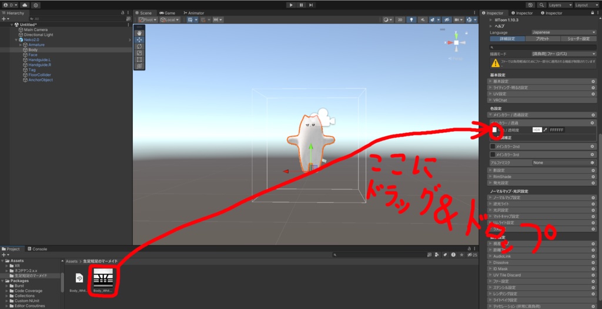Click the Pause button
Image resolution: width=602 pixels, height=309 pixels.
[301, 5]
